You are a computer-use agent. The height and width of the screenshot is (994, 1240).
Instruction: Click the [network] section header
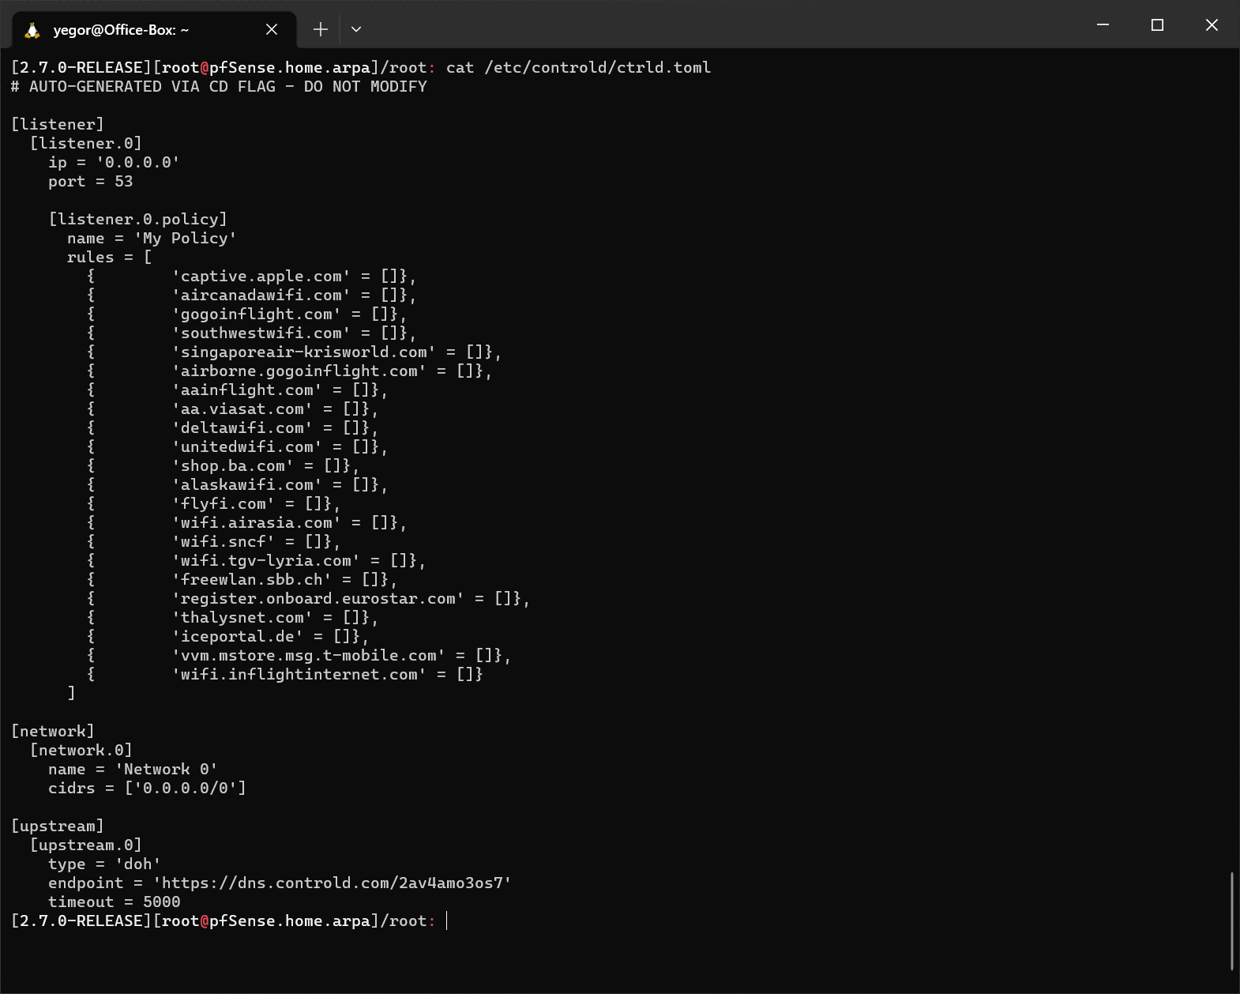[x=52, y=731]
